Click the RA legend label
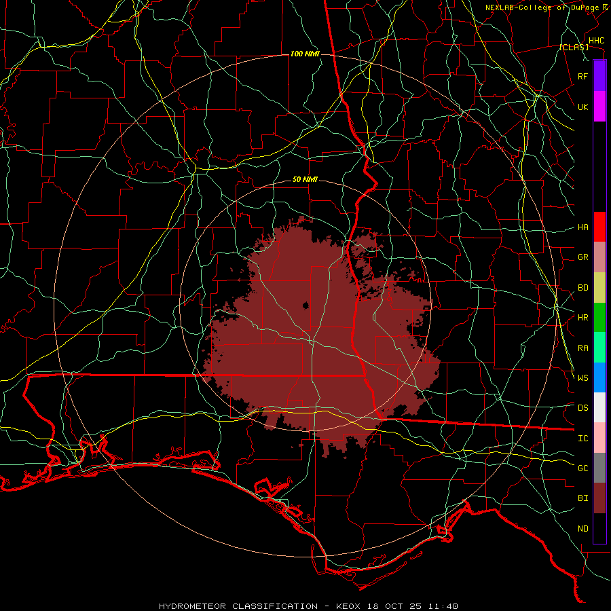 [x=582, y=348]
